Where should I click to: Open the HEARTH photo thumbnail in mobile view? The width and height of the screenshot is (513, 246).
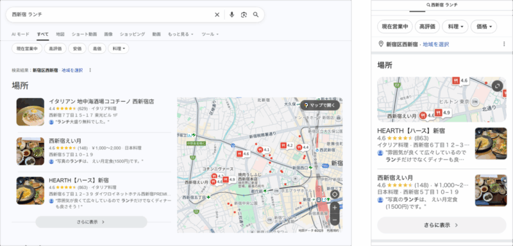click(x=491, y=143)
